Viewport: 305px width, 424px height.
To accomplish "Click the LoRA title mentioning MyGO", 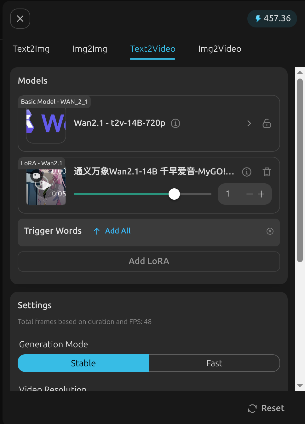I will coord(154,172).
